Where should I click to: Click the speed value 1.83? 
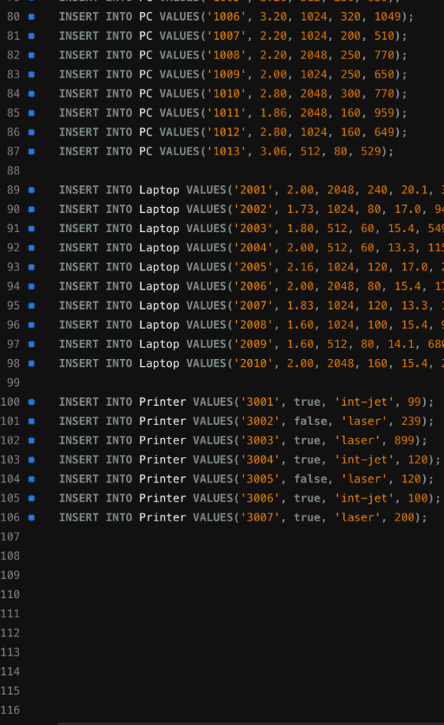point(300,306)
